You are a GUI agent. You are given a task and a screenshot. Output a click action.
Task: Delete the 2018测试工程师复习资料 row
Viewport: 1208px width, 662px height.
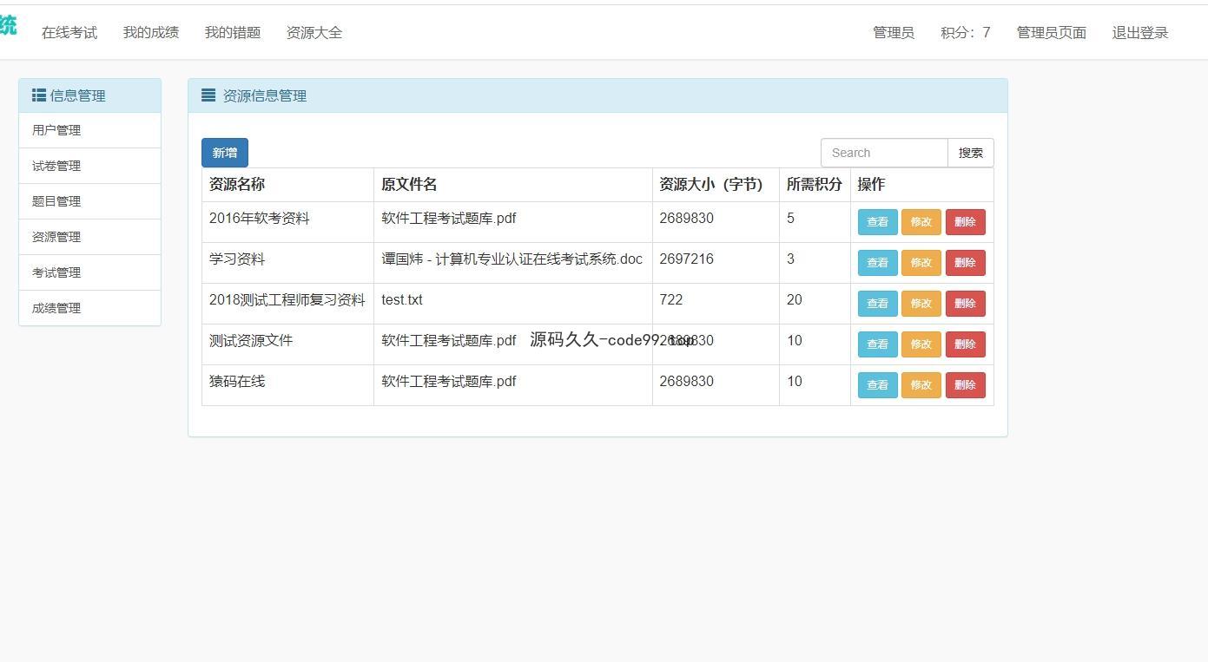[965, 304]
